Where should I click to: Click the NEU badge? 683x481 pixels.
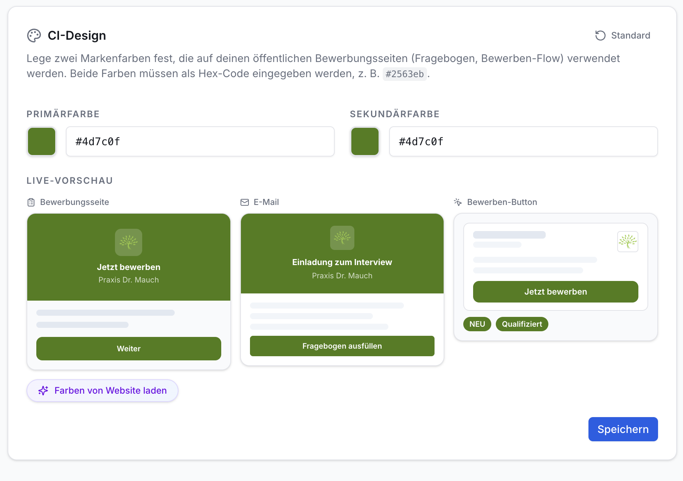tap(477, 324)
